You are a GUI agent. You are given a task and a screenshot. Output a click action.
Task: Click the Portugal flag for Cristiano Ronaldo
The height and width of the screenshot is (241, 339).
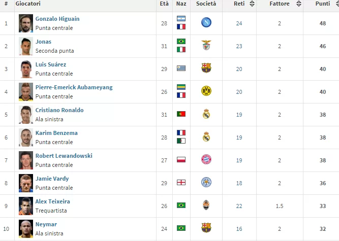pyautogui.click(x=181, y=114)
